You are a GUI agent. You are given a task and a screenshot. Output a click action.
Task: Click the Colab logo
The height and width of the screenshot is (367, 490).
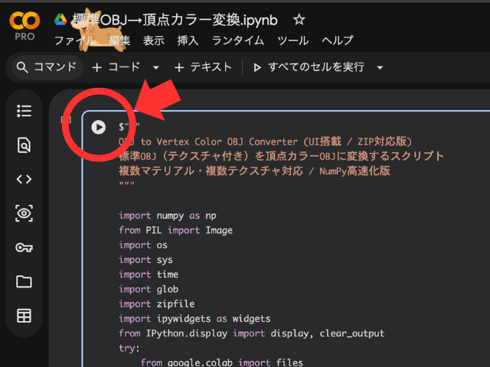25,23
